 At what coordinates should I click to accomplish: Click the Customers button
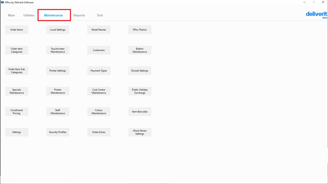tap(99, 50)
